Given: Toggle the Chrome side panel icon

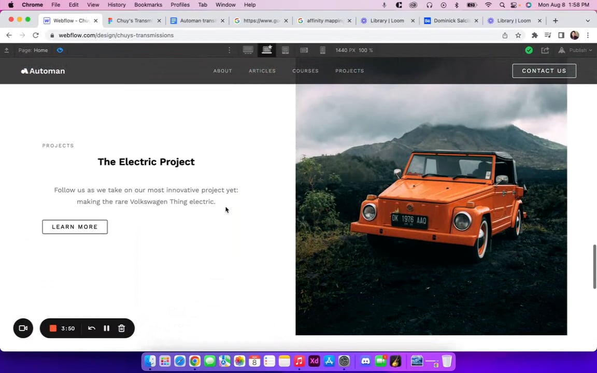Looking at the screenshot, I should click(x=561, y=35).
